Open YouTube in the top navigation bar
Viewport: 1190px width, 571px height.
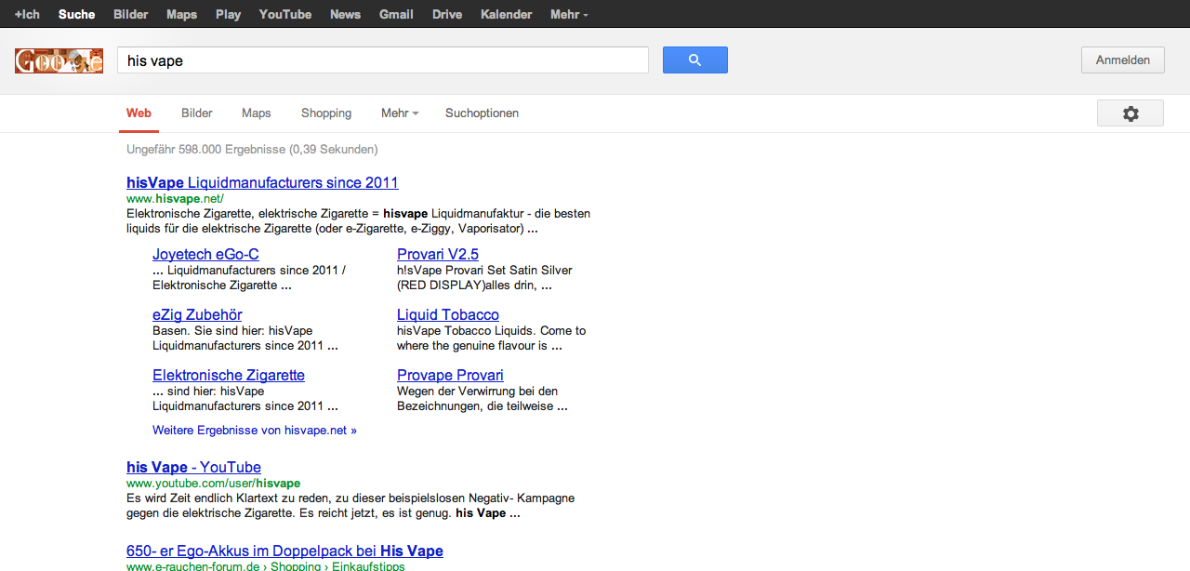coord(284,15)
